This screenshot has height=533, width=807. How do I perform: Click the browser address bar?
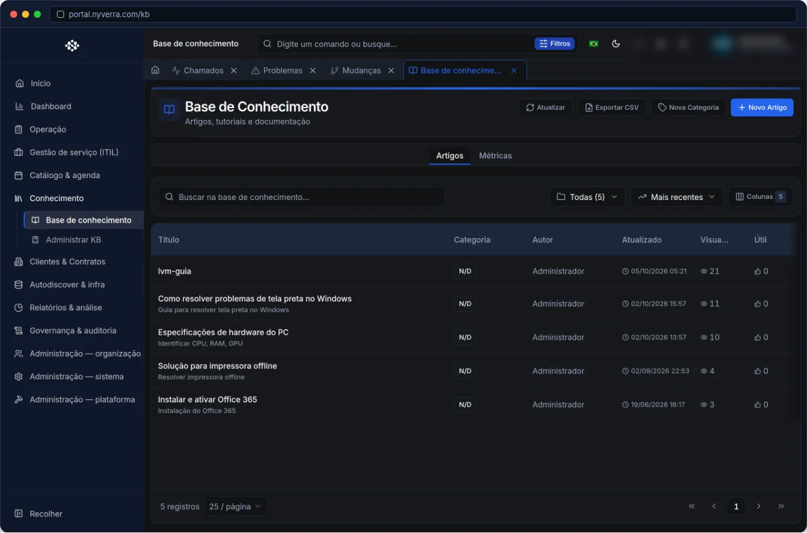(x=422, y=14)
